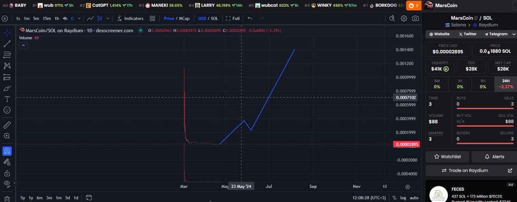Set the chart range to 5y
The height and width of the screenshot is (202, 517).
(23, 198)
